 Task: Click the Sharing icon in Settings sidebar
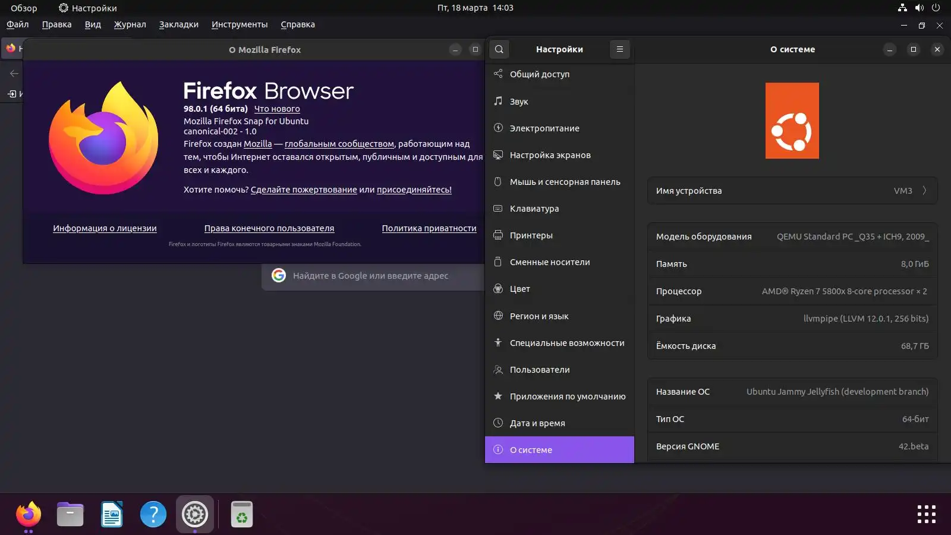(498, 74)
